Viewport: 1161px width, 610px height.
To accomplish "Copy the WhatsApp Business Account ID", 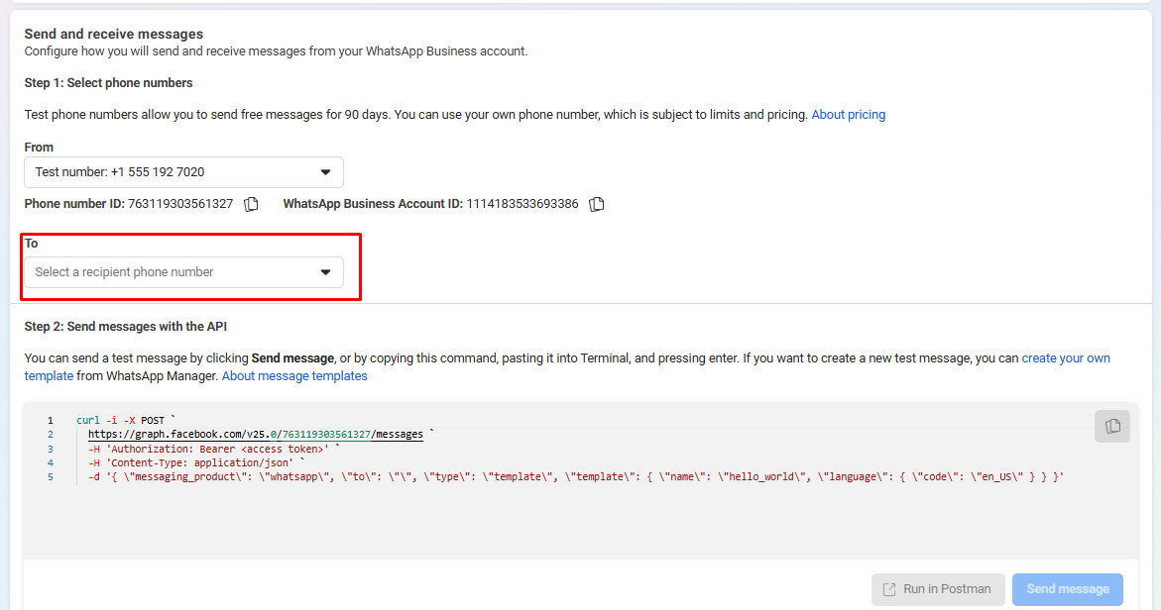I will click(x=597, y=204).
